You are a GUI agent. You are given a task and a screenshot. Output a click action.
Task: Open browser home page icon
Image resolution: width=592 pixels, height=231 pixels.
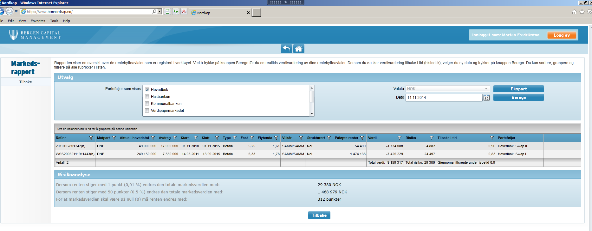pos(574,12)
